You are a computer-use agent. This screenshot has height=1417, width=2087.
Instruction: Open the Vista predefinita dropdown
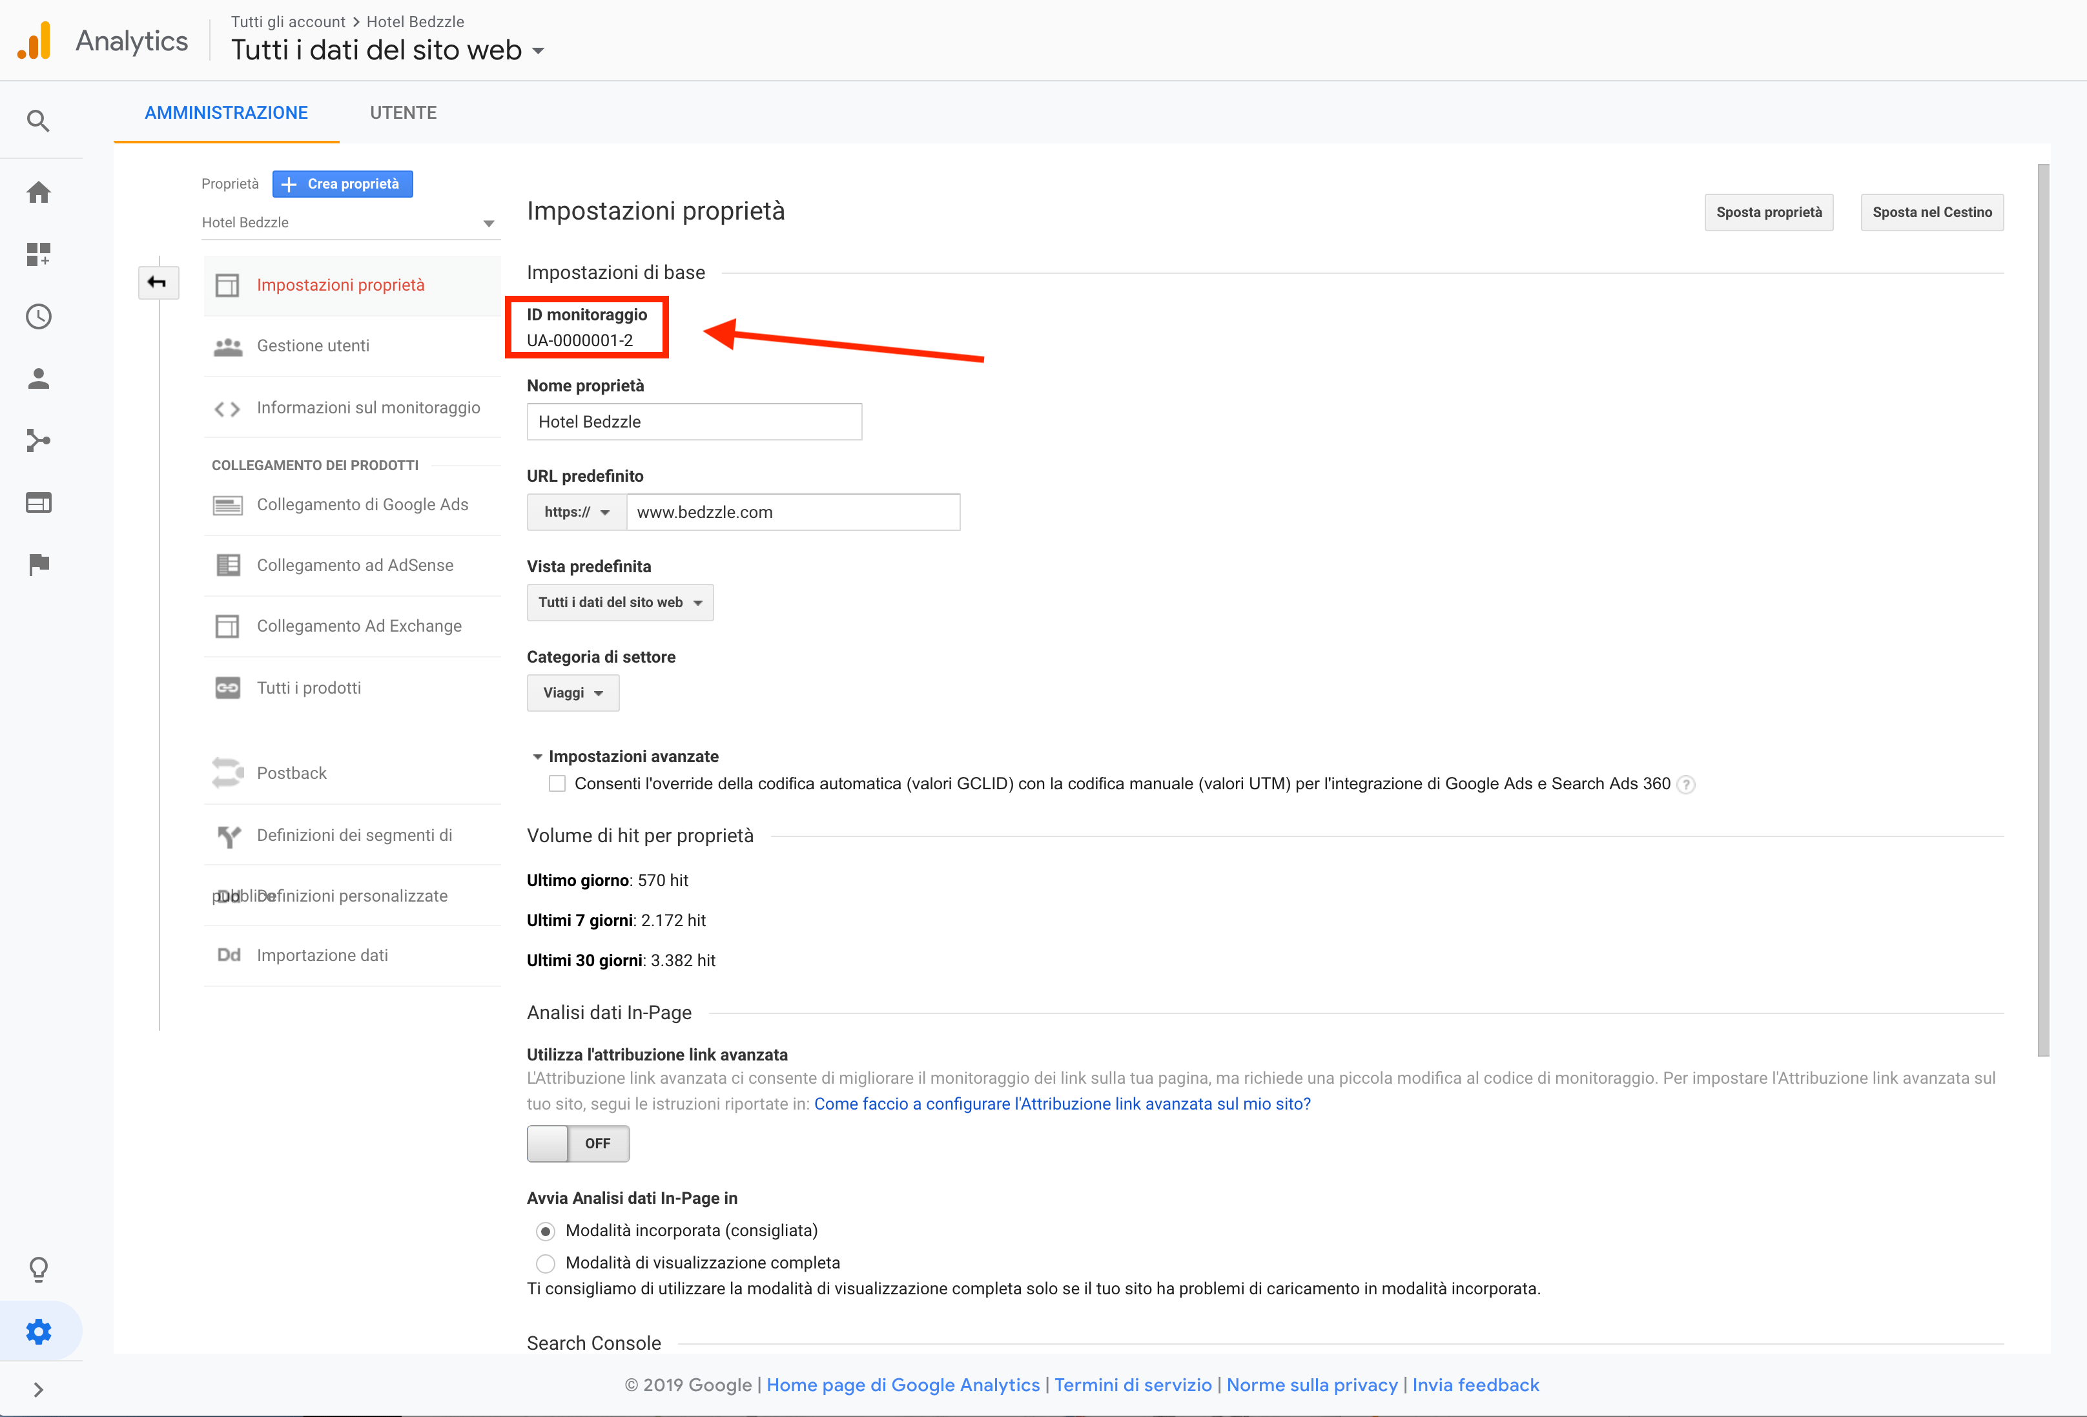coord(620,603)
